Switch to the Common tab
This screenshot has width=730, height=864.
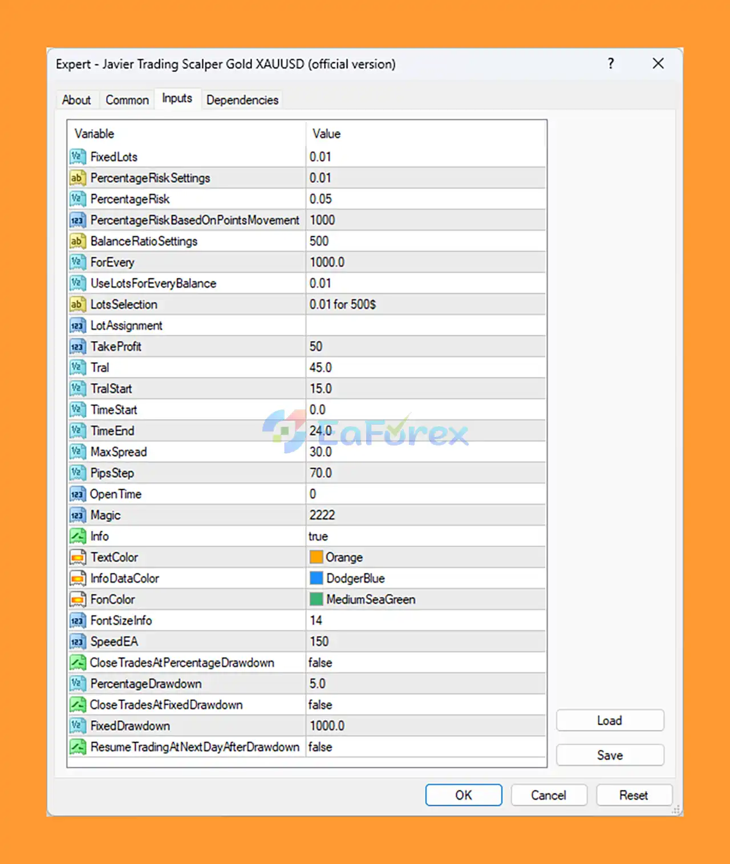(127, 100)
